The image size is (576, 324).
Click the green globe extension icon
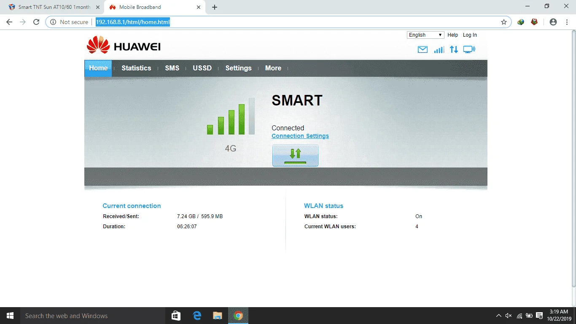point(521,22)
